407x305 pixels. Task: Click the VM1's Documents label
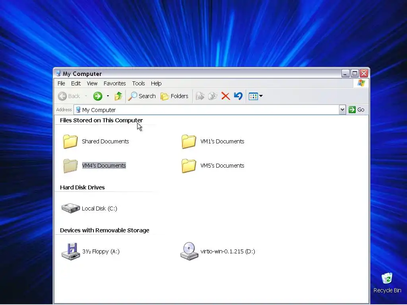222,141
